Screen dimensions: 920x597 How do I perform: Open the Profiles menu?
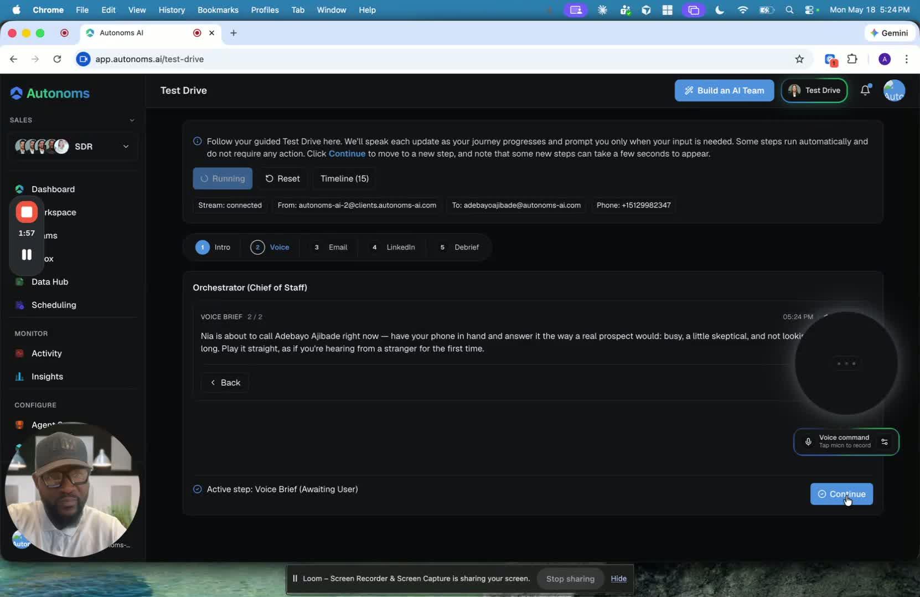tap(265, 10)
